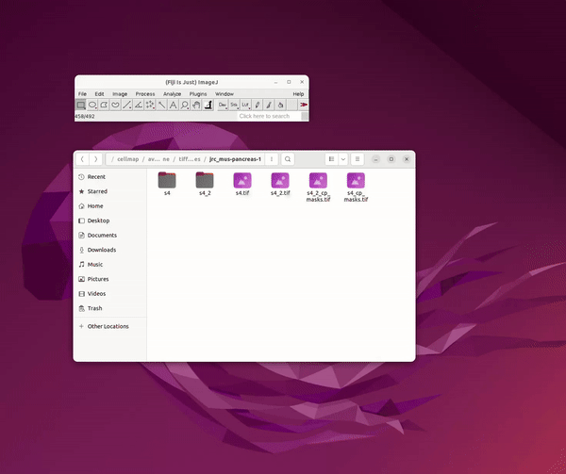Select the Rectangle selection tool
The width and height of the screenshot is (566, 474).
81,105
